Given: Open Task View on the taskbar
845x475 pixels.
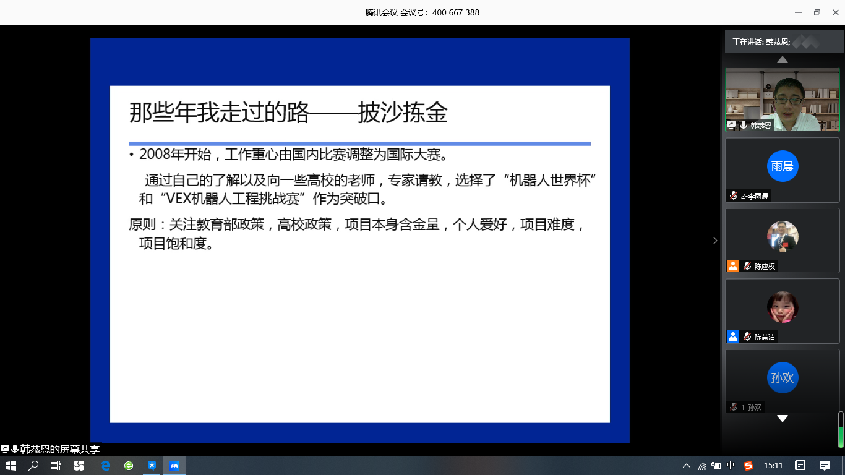Looking at the screenshot, I should (x=56, y=466).
